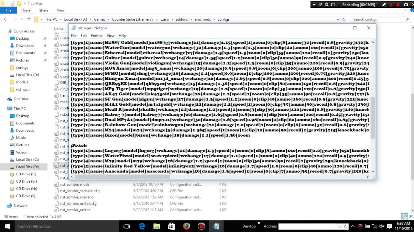
Task: Open Firefox from the taskbar
Action: coord(186,226)
